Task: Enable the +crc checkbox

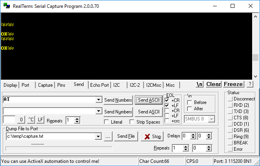Action: coord(167,121)
